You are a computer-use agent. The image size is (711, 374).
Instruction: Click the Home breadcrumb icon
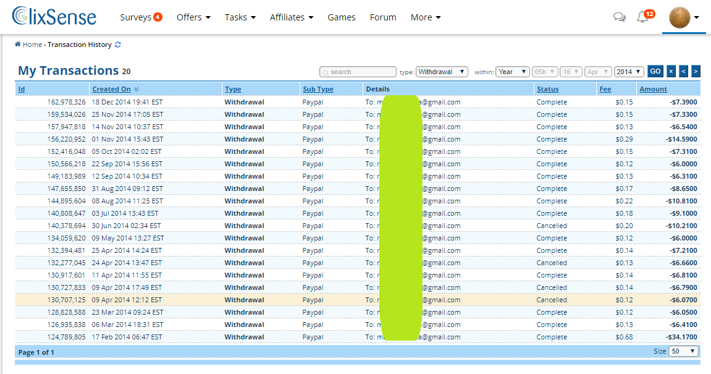point(18,45)
